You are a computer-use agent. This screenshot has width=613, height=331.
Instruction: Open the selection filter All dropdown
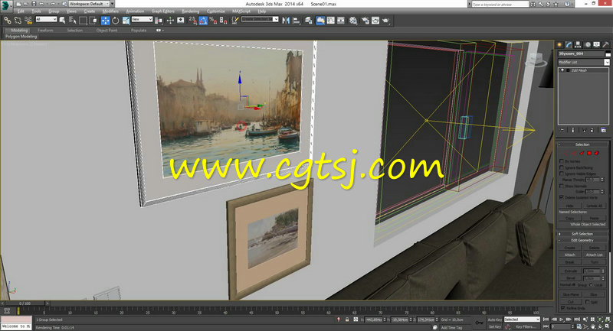[x=46, y=19]
